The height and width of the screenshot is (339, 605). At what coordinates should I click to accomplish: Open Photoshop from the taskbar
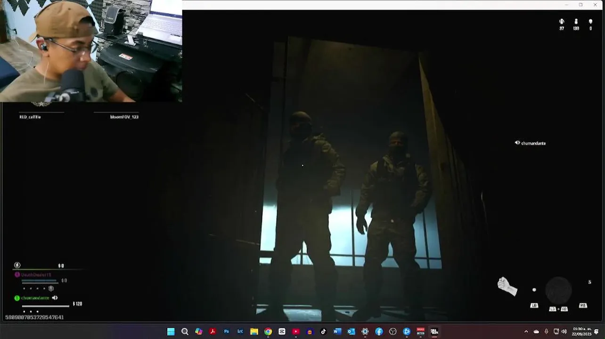click(x=227, y=331)
